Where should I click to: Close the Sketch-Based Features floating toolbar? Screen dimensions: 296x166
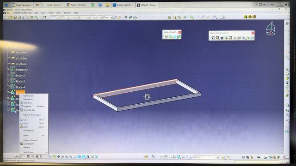(253, 33)
